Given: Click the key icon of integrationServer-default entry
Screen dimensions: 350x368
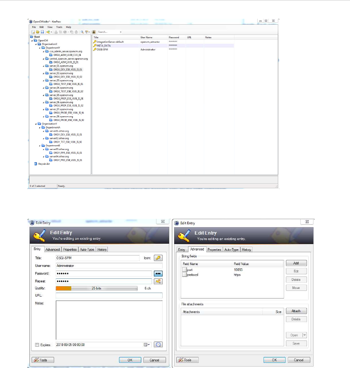Looking at the screenshot, I should (x=95, y=42).
